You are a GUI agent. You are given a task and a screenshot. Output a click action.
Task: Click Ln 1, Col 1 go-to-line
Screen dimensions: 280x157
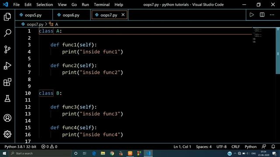[x=182, y=147]
